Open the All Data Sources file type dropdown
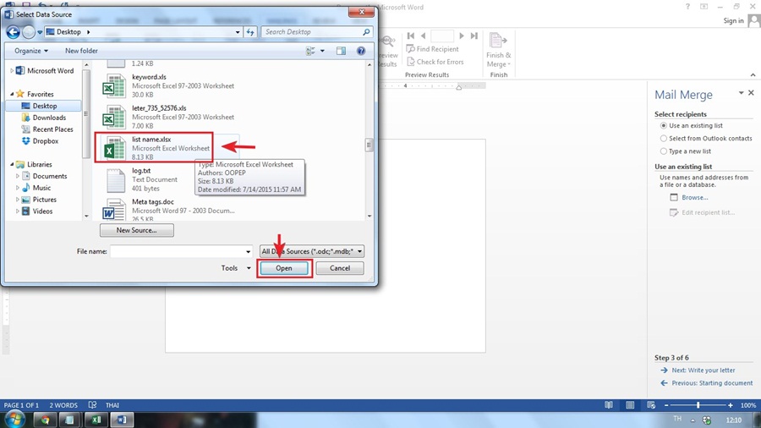The width and height of the screenshot is (761, 428). (x=311, y=251)
